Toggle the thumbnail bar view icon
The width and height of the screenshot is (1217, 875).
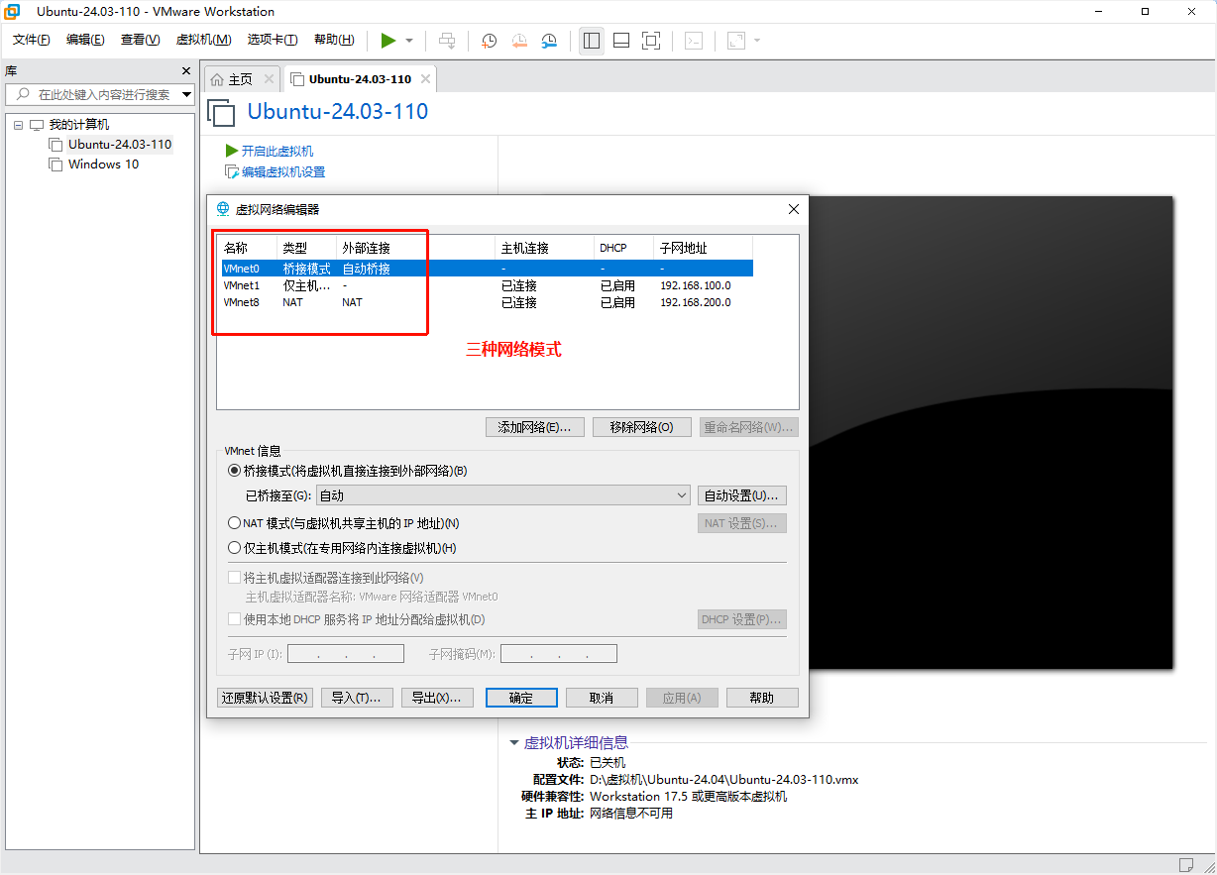pos(621,41)
